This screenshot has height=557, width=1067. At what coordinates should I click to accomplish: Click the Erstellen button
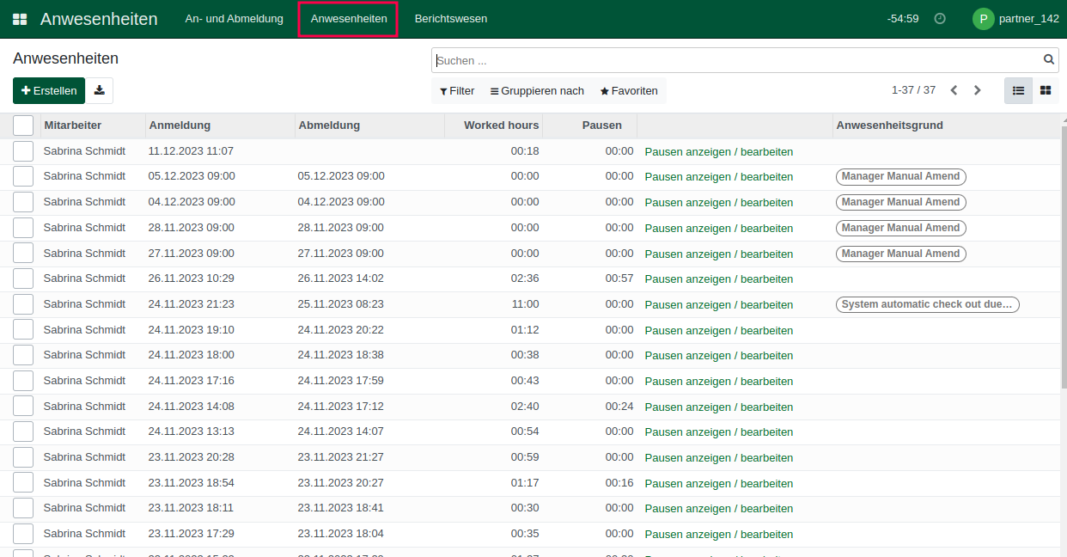49,90
